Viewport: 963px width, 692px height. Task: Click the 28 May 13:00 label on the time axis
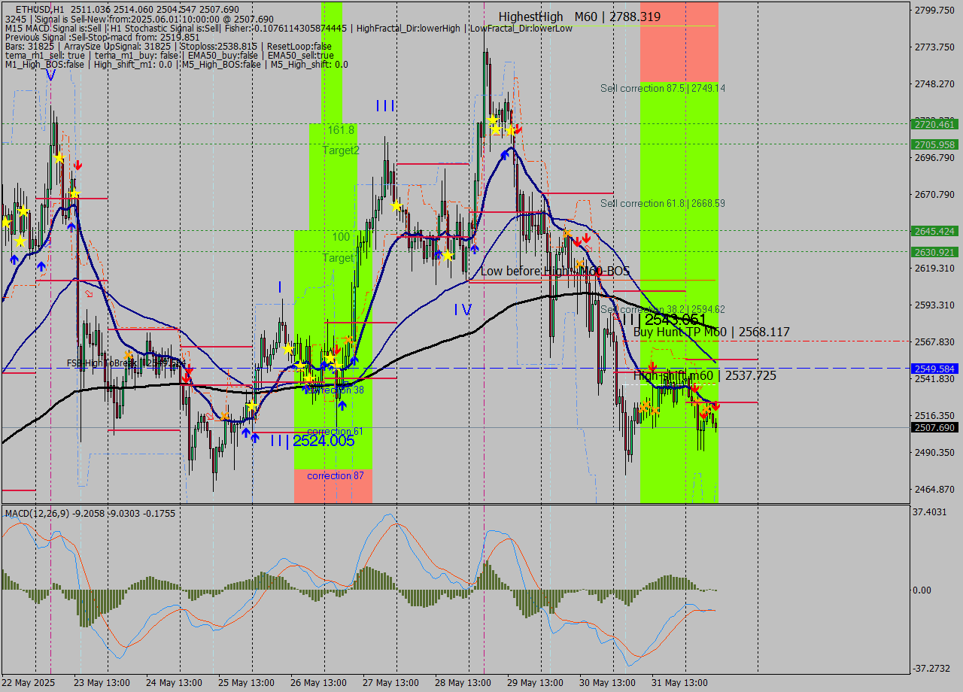[x=464, y=683]
